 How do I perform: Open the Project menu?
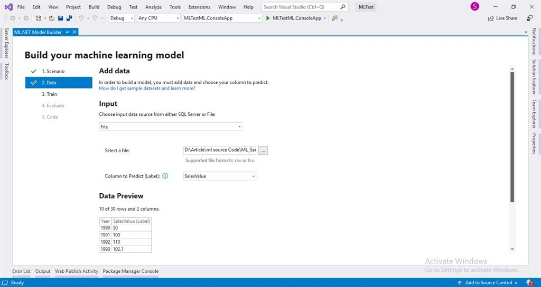pos(73,7)
